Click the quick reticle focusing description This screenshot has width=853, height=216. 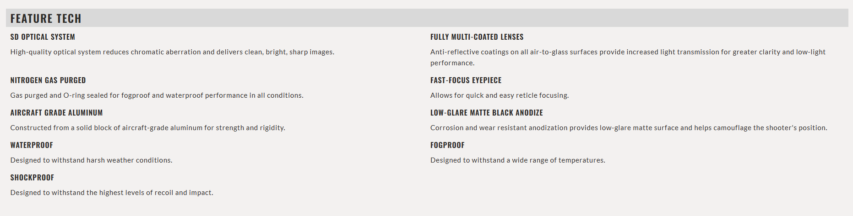click(499, 95)
